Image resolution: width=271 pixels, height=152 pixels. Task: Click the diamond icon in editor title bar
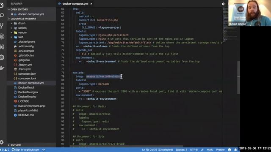pyautogui.click(x=223, y=4)
